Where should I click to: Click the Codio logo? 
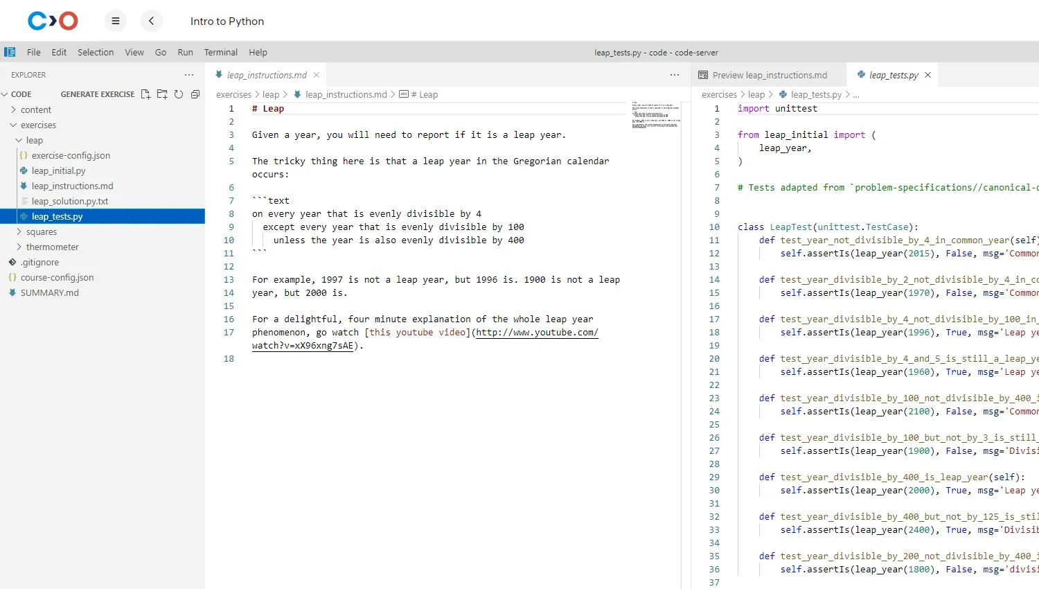click(53, 21)
